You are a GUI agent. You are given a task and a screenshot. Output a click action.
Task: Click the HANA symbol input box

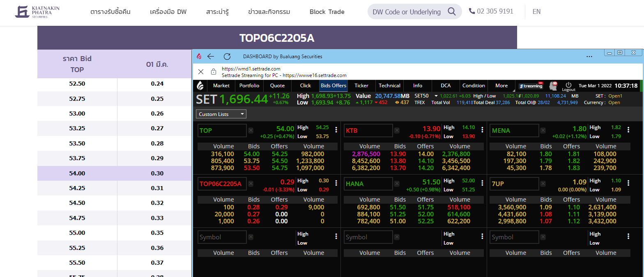368,184
